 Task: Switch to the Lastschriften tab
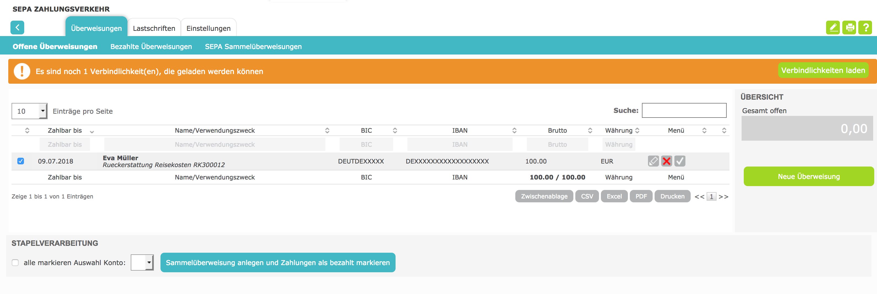tap(154, 28)
